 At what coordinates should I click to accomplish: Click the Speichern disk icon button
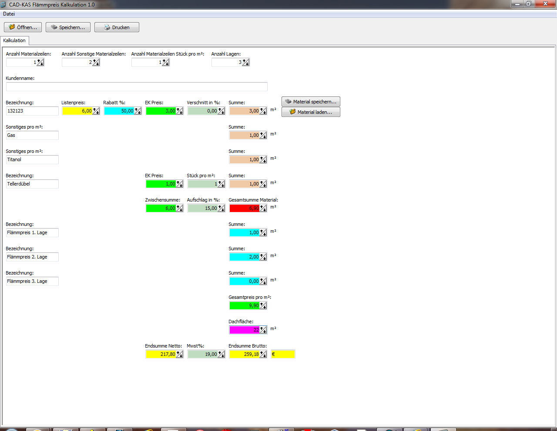pos(68,27)
